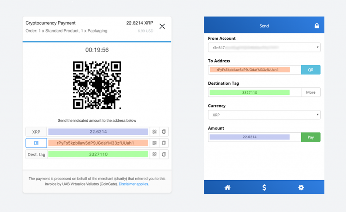Screen dimensions: 346x212
Task: Click the QR button next to To Address
Action: coord(311,70)
